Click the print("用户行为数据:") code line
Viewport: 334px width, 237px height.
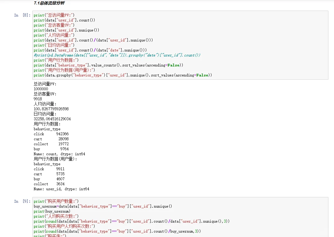[x=56, y=60]
